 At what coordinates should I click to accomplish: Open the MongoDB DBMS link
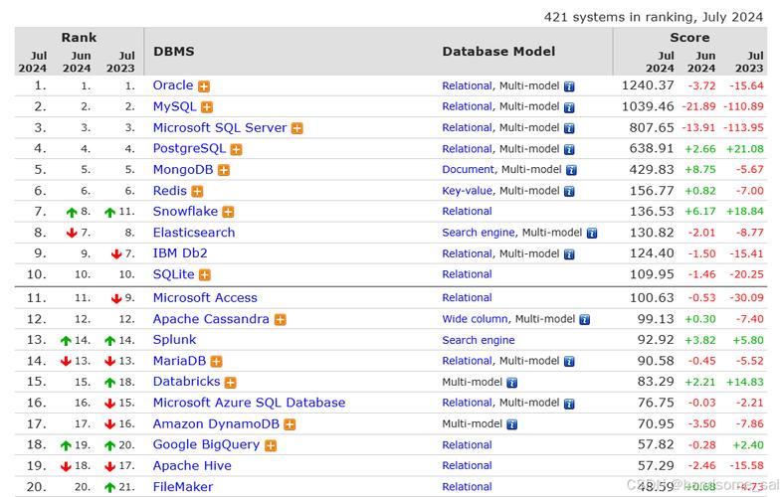point(183,170)
